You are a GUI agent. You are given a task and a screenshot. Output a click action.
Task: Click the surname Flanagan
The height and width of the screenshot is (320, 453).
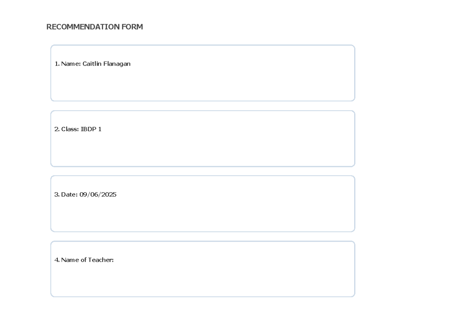(x=117, y=64)
